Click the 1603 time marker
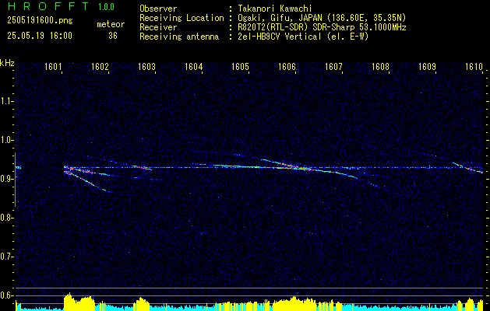This screenshot has height=311, width=490. point(146,66)
